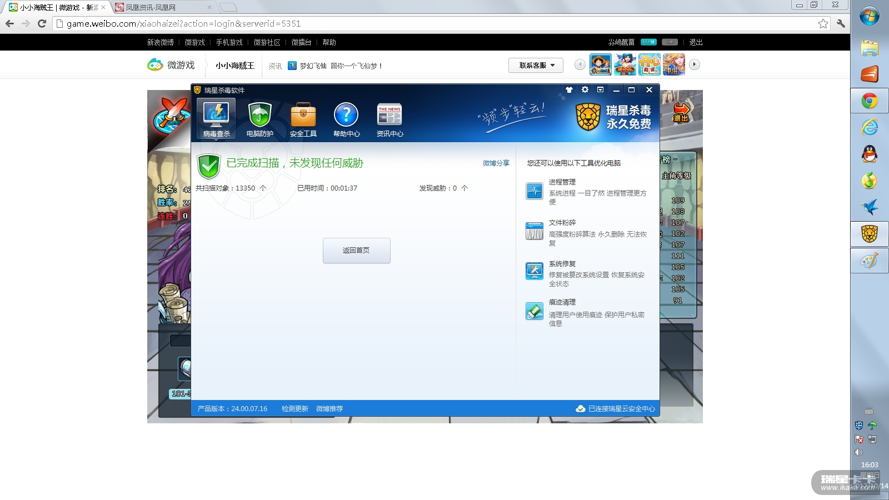Open the 电脑防护 computer protection section
The image size is (889, 500).
(259, 119)
